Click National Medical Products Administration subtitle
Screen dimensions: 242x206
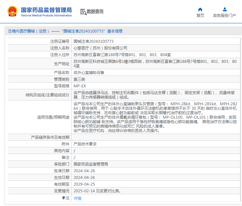pos(46,15)
